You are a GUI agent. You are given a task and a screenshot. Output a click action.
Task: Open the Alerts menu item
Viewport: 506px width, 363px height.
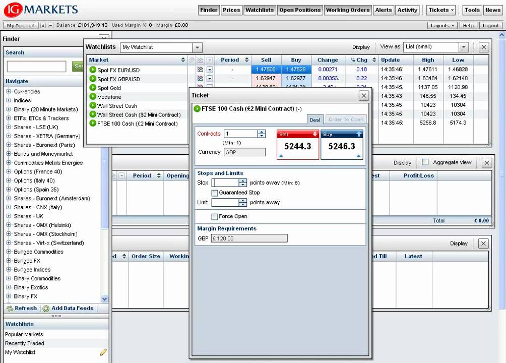384,10
